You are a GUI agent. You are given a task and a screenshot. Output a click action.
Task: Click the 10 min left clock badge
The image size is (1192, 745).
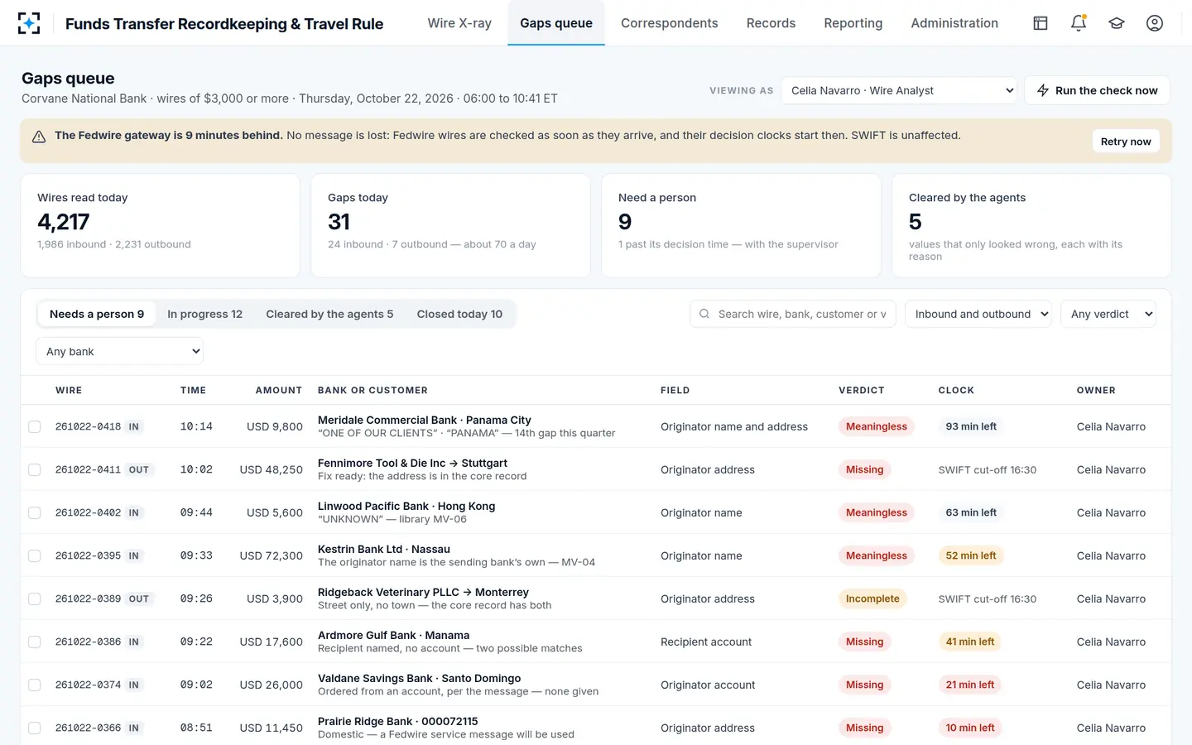pyautogui.click(x=970, y=728)
